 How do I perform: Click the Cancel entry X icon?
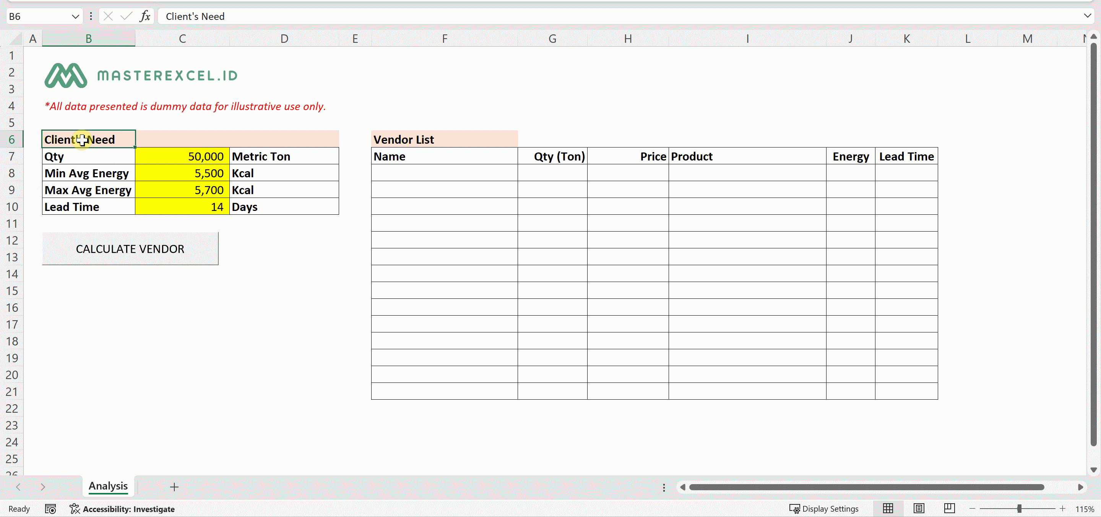point(108,16)
